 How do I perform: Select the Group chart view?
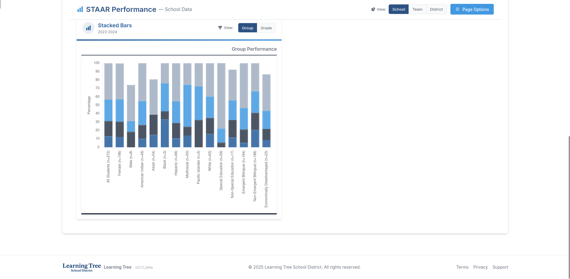[x=247, y=28]
